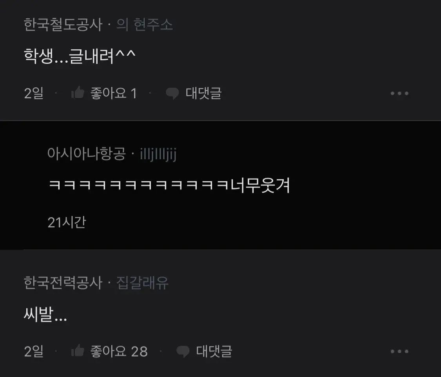This screenshot has height=377, width=441.
Task: Select the comment text 학생...글내려^^
Action: pos(80,56)
